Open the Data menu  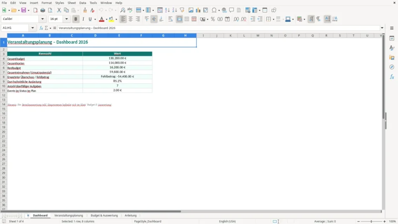click(83, 3)
